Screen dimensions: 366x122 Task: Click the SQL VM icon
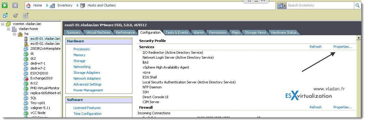(26, 98)
